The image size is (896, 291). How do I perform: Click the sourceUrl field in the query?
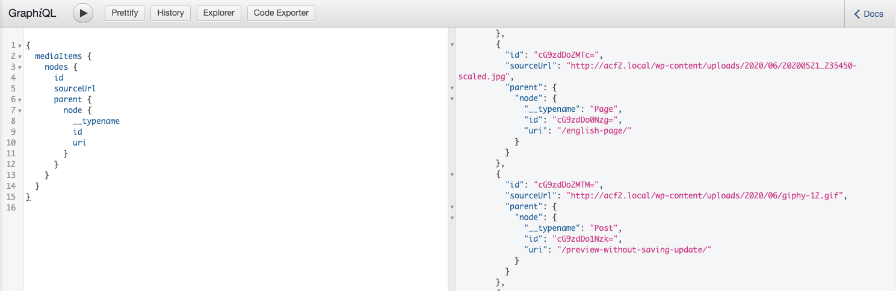[x=75, y=88]
